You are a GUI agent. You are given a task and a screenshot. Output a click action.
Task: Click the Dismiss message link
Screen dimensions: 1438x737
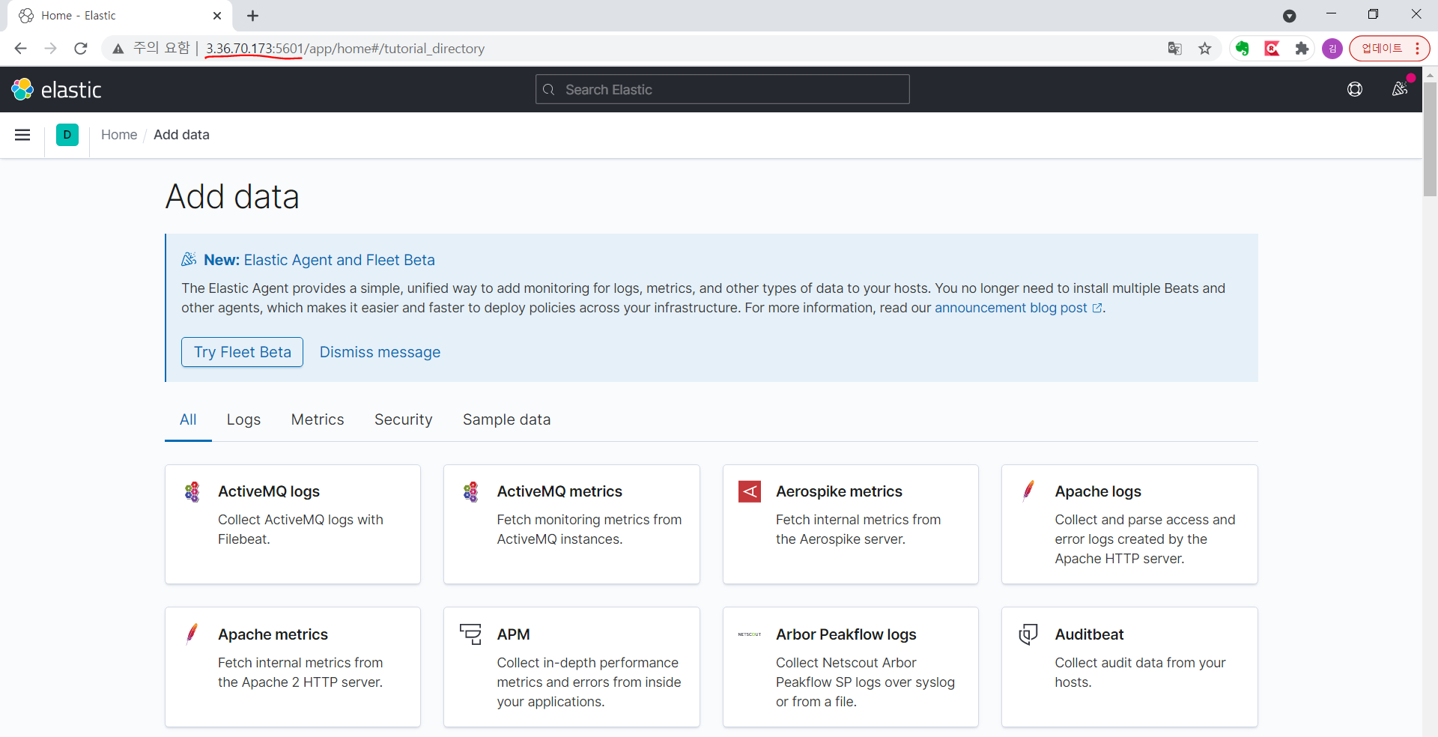[x=380, y=352]
